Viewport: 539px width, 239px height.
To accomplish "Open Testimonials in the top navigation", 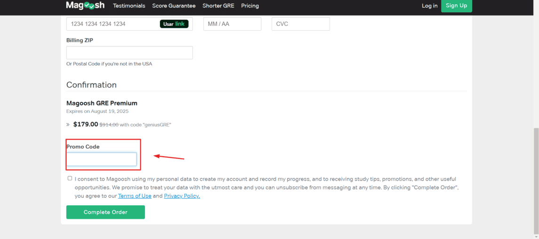I will pos(129,6).
